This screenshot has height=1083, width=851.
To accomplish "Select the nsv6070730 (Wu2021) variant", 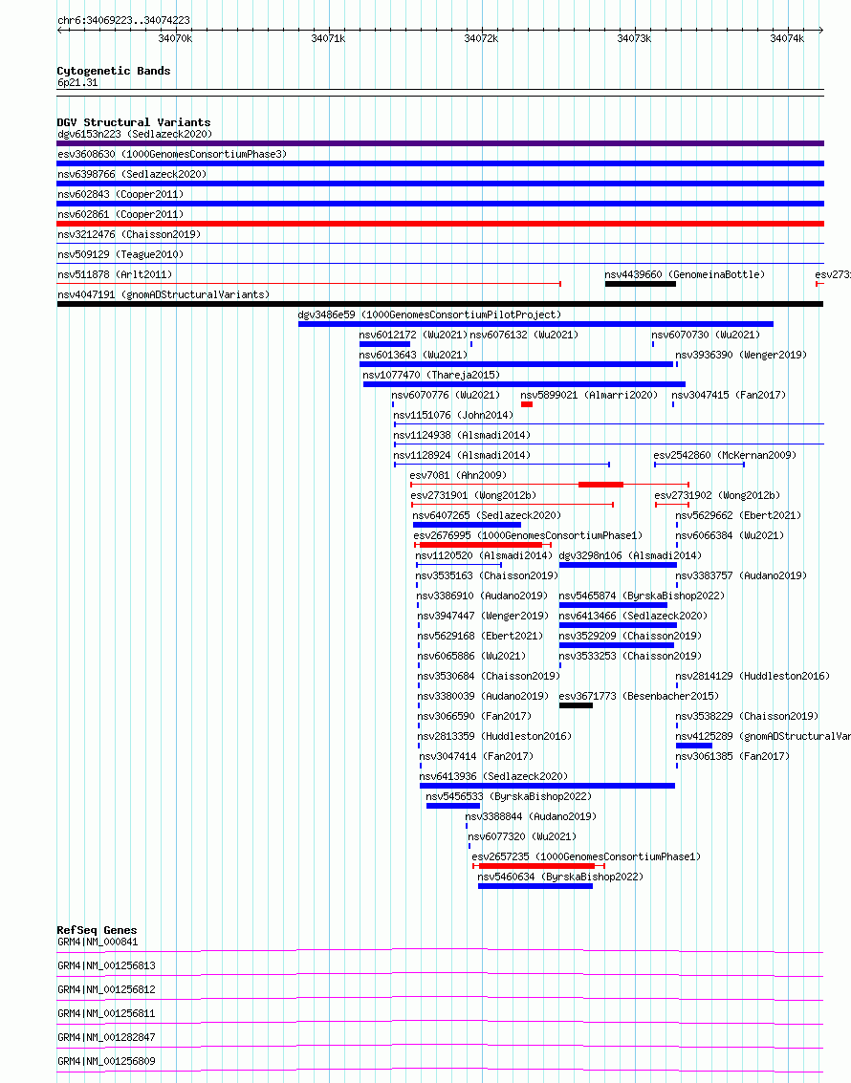I will (x=706, y=335).
